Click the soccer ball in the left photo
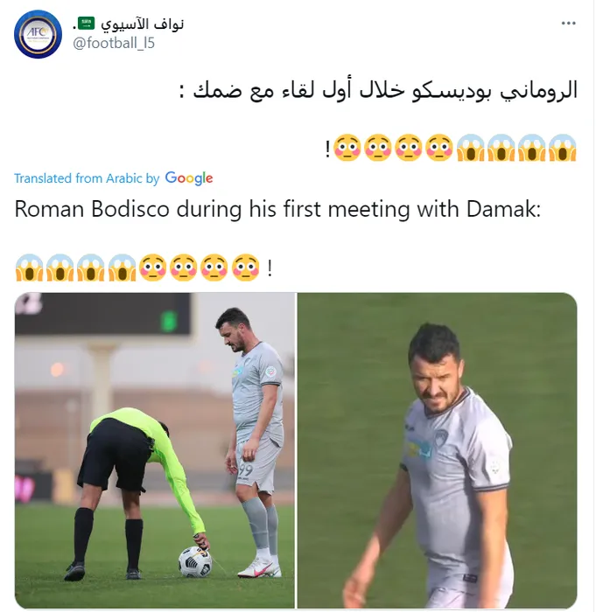Image resolution: width=596 pixels, height=612 pixels. click(194, 562)
